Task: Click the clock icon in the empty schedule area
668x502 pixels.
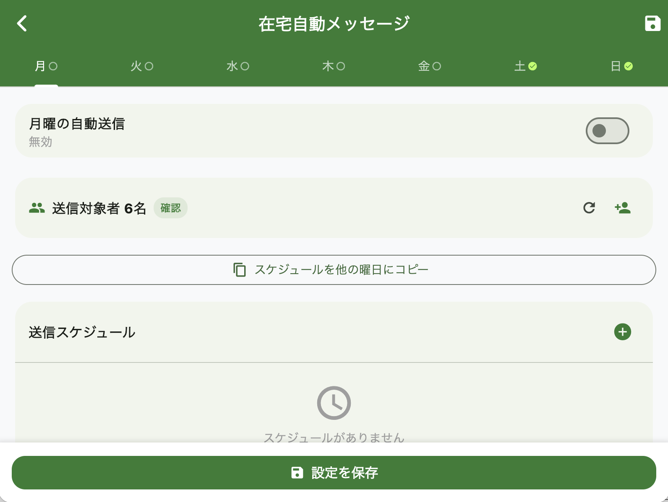Action: click(334, 401)
